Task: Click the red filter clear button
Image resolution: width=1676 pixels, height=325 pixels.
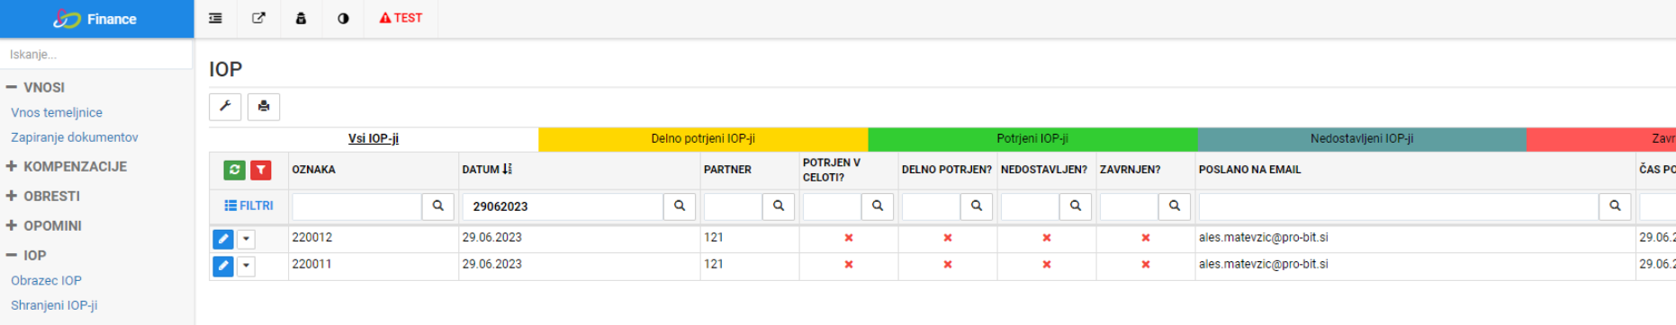Action: click(261, 170)
